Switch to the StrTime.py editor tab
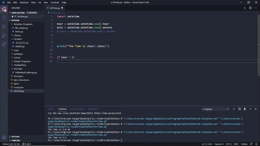 [x=55, y=8]
